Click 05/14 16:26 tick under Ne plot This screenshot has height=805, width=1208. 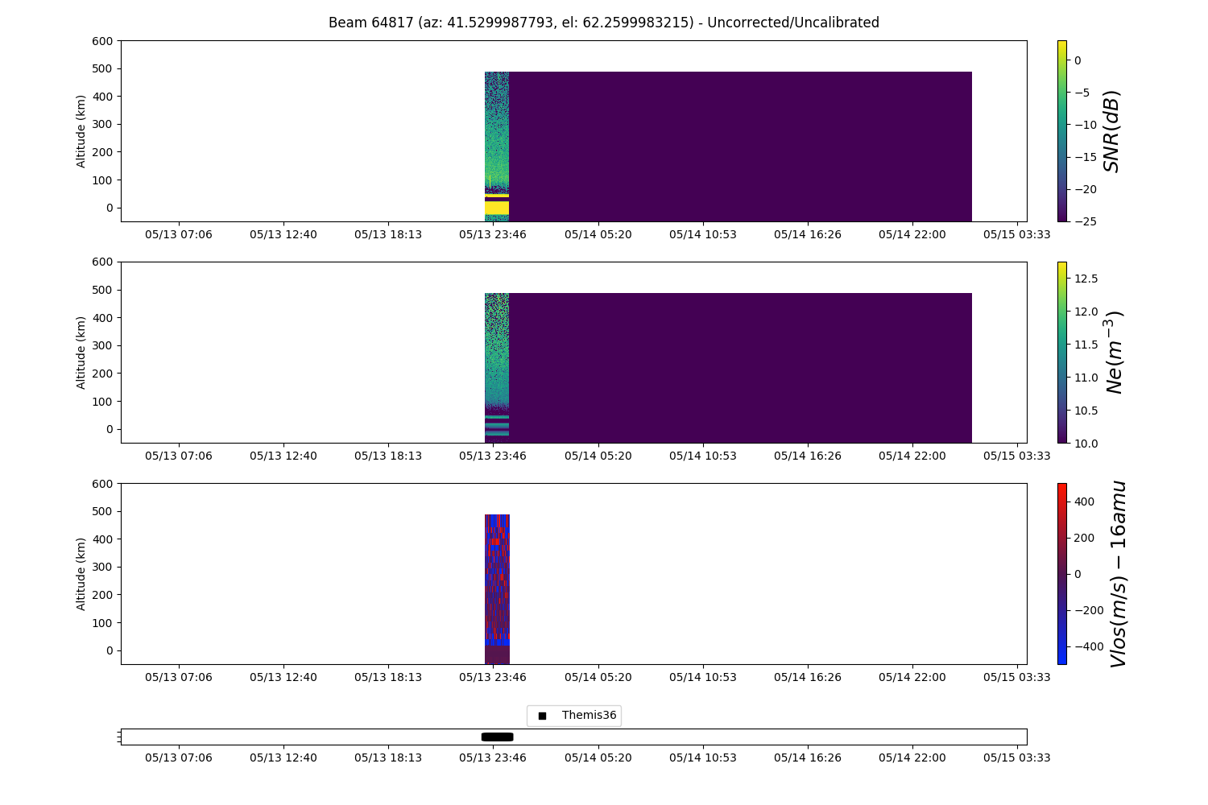(808, 456)
